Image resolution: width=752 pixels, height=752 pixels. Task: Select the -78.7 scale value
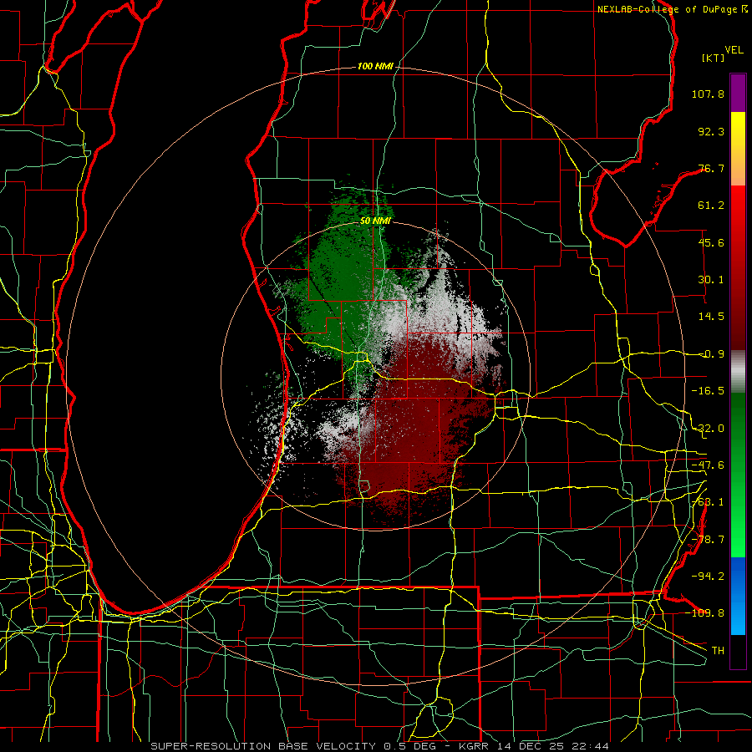coord(708,540)
